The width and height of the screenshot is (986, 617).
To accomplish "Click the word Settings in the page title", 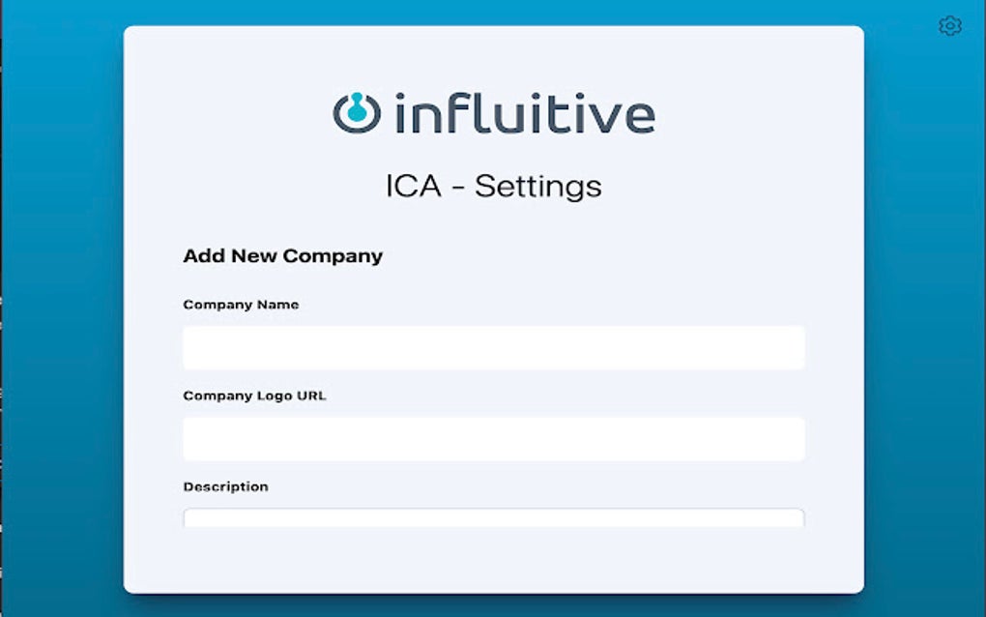I will [x=537, y=186].
